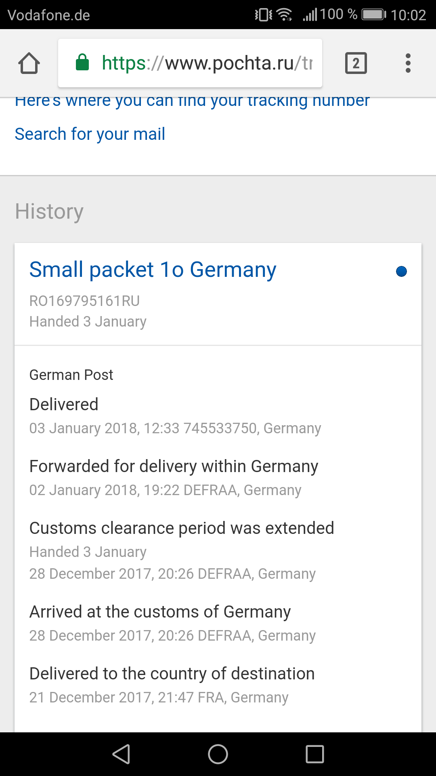The height and width of the screenshot is (776, 436).
Task: Tap the Android home circle button
Action: coord(218,754)
